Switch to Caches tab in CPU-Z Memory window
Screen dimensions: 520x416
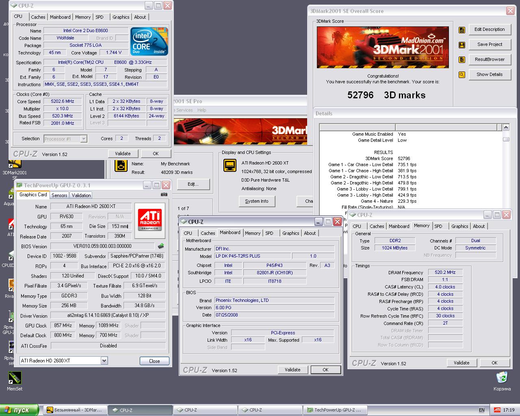[x=377, y=226]
